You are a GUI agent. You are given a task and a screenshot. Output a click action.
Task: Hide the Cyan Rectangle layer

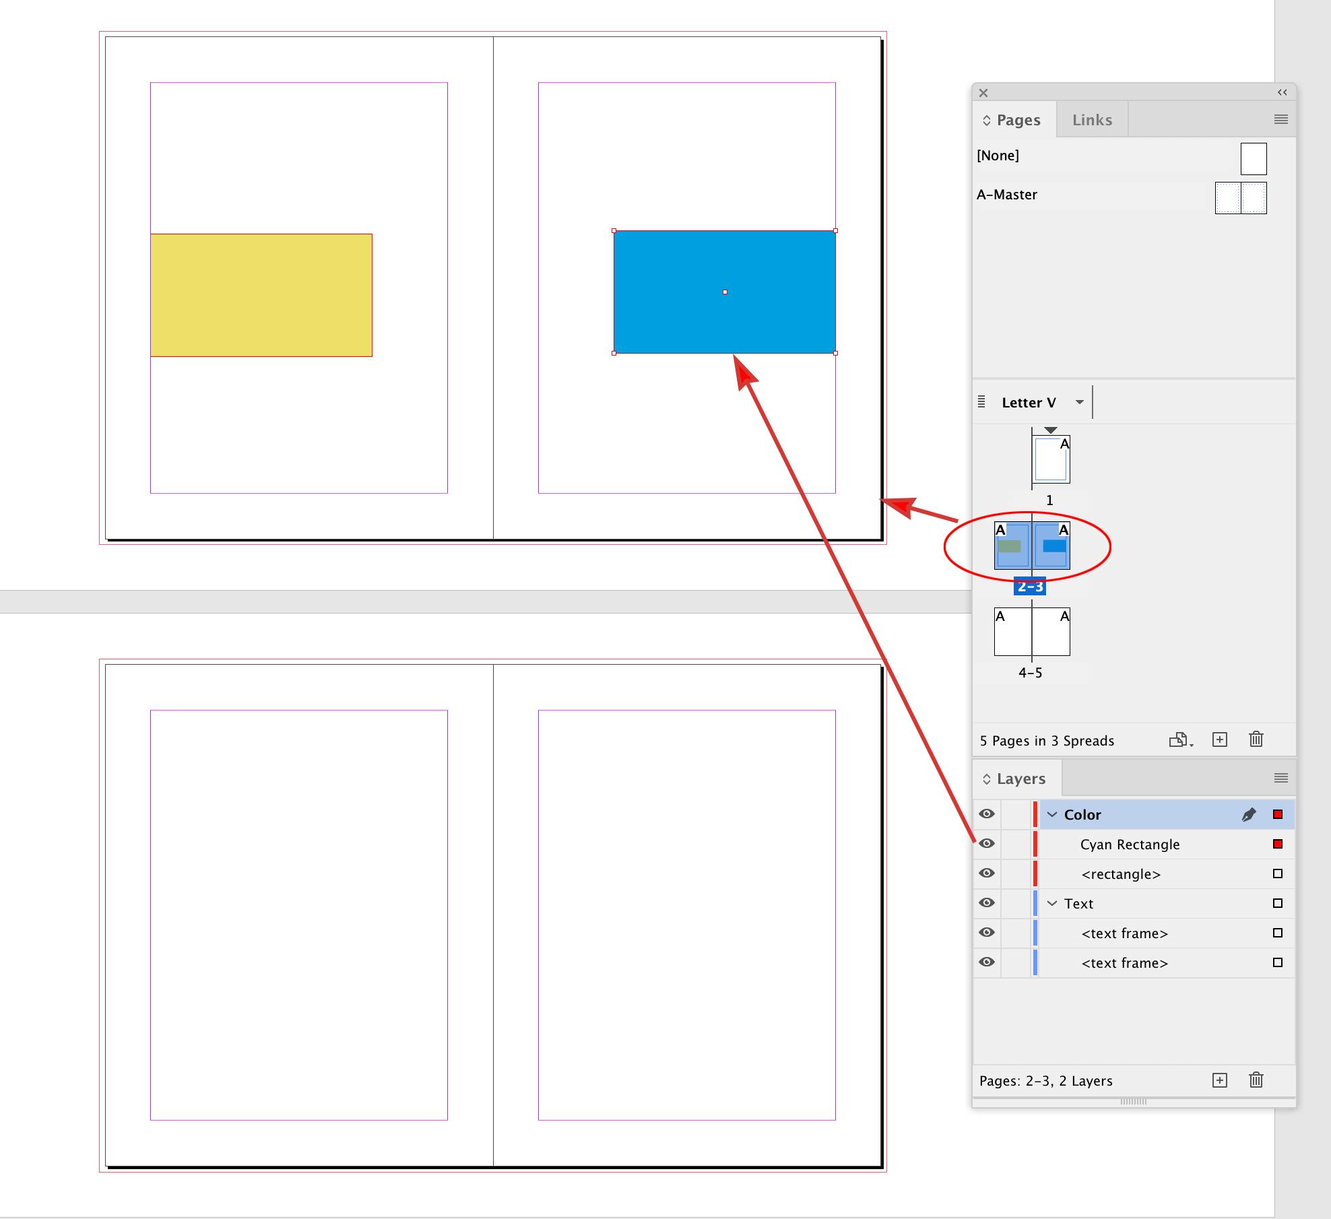click(986, 844)
